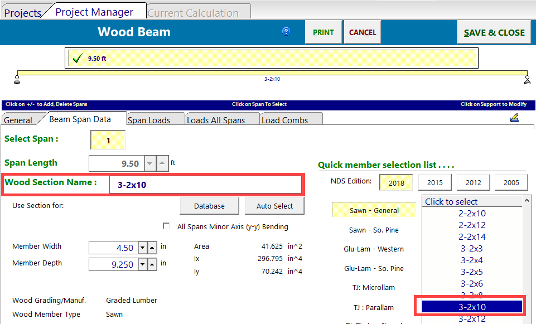536x324 pixels.
Task: Choose Sawn - General member category
Action: [x=374, y=210]
